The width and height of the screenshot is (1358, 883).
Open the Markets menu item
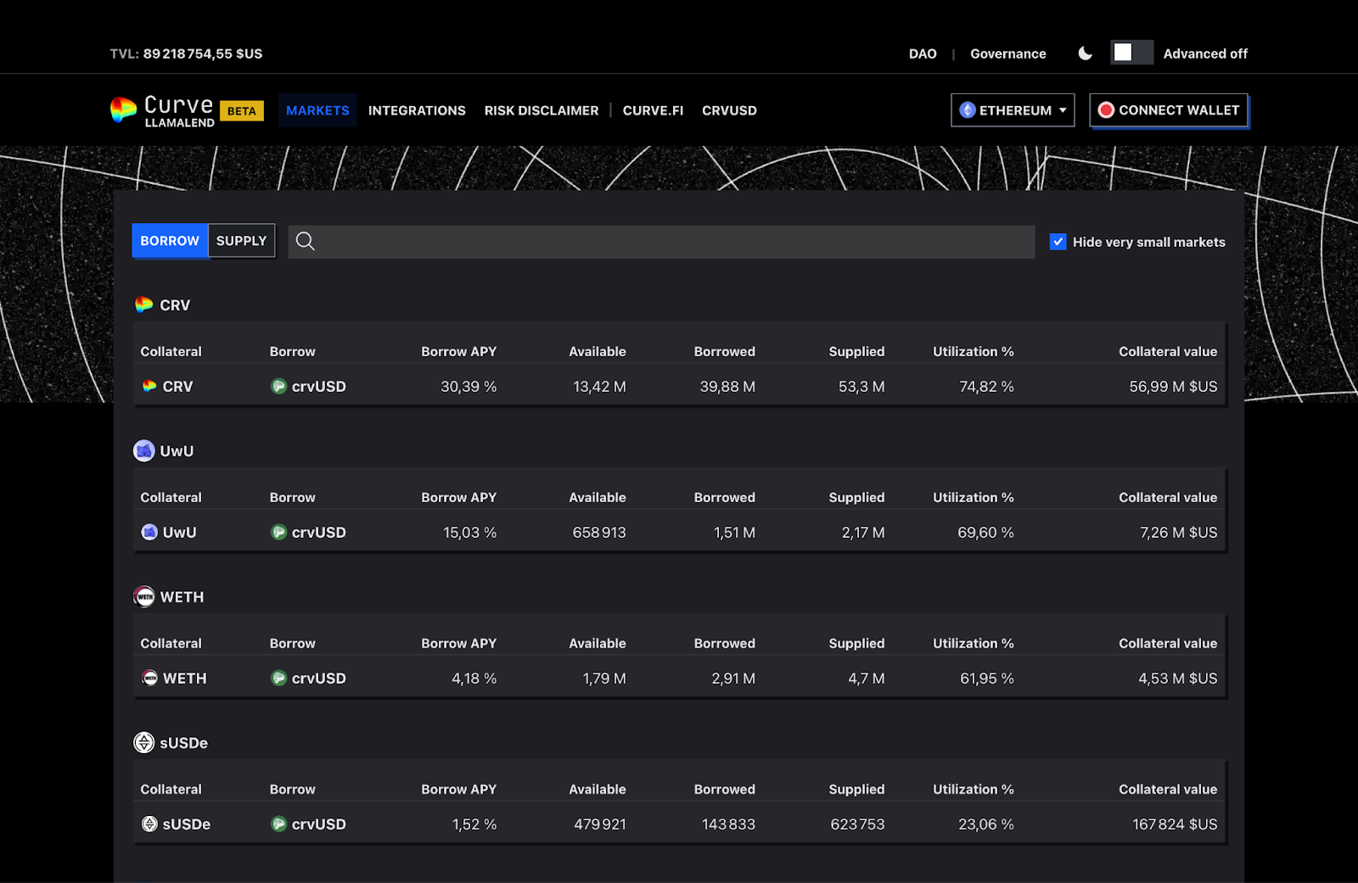tap(317, 110)
